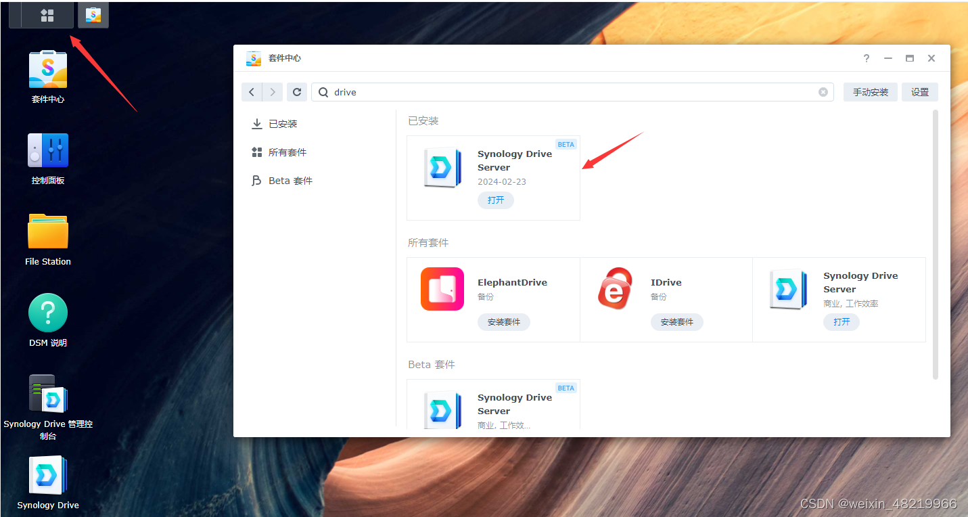Click the IDrive title text
The image size is (968, 517).
666,282
